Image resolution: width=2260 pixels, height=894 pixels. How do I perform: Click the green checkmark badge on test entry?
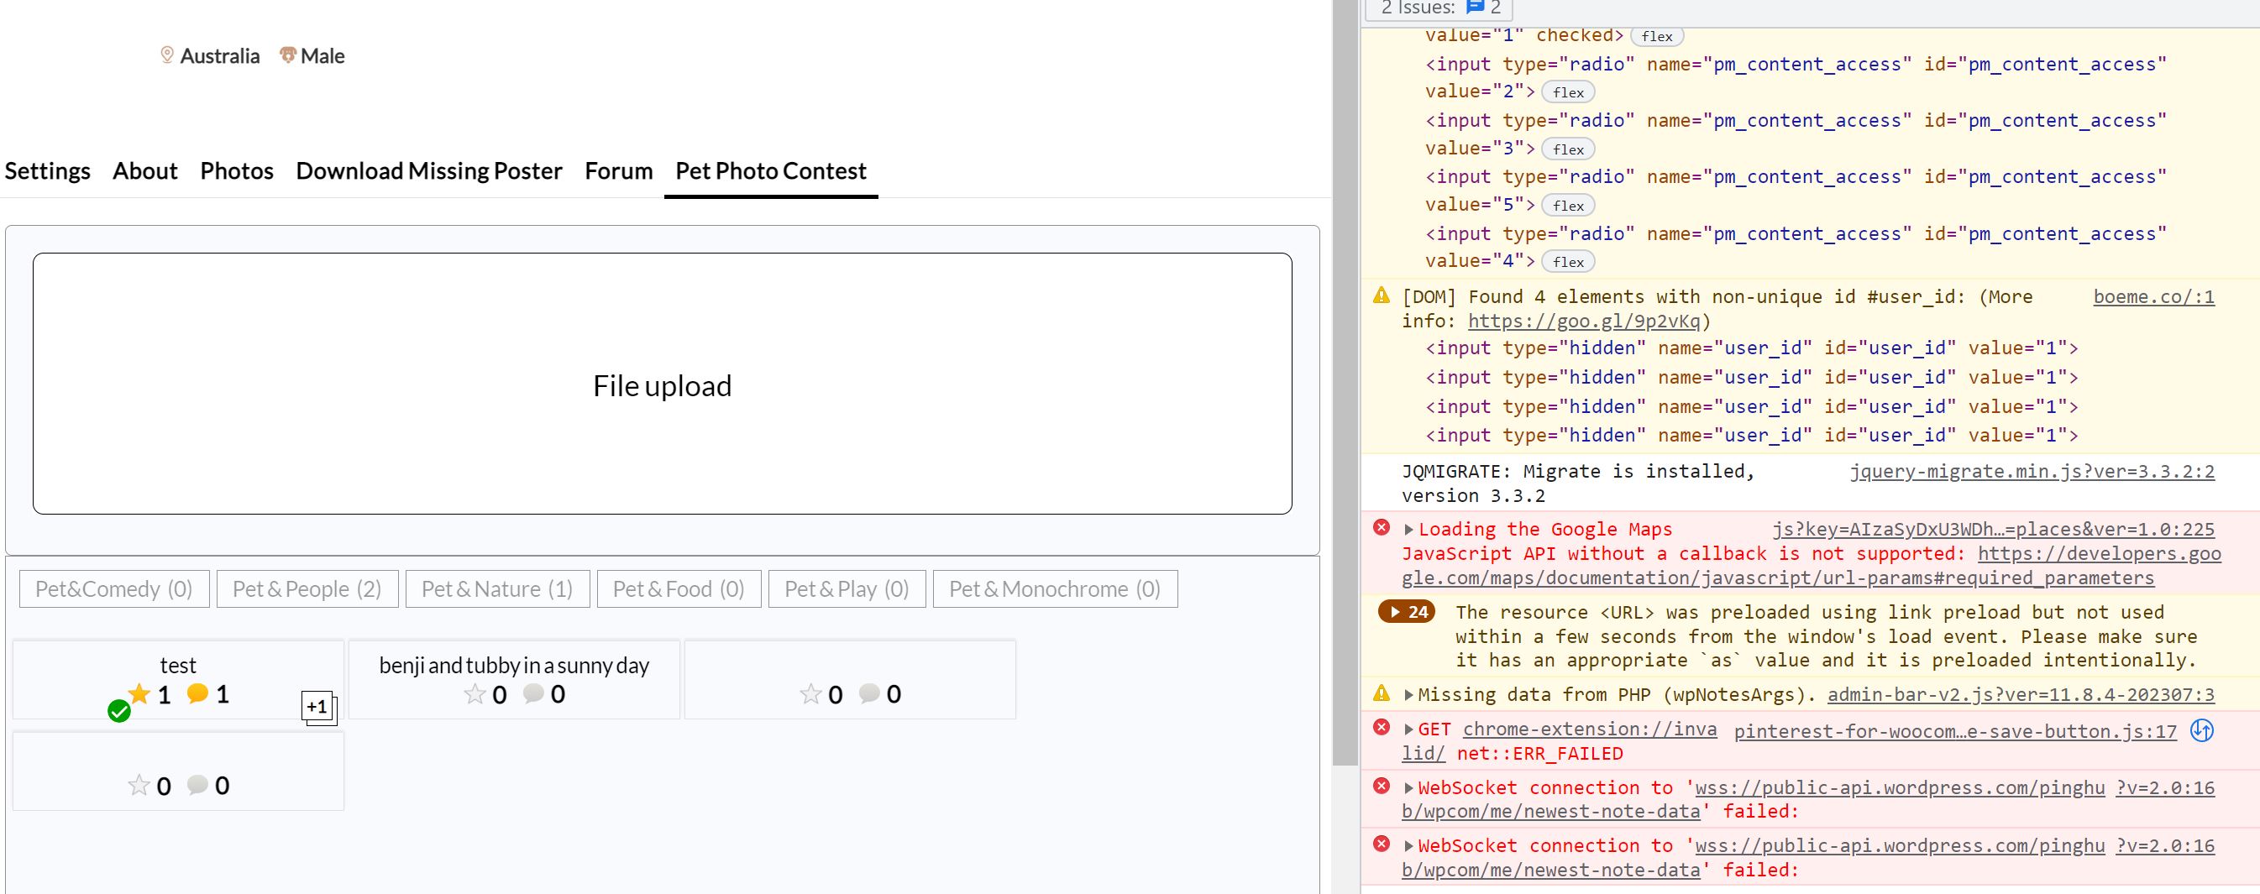click(119, 712)
